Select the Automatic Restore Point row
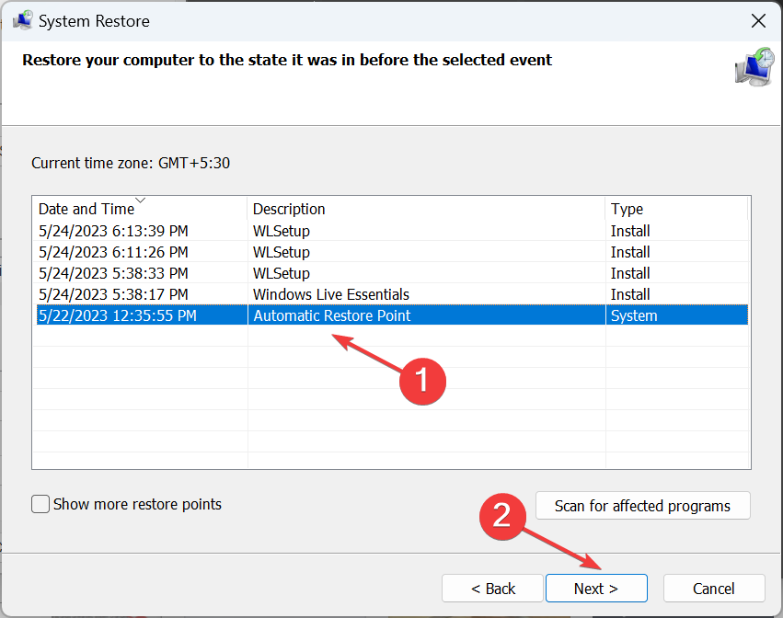Screen dimensions: 783x618 331,315
